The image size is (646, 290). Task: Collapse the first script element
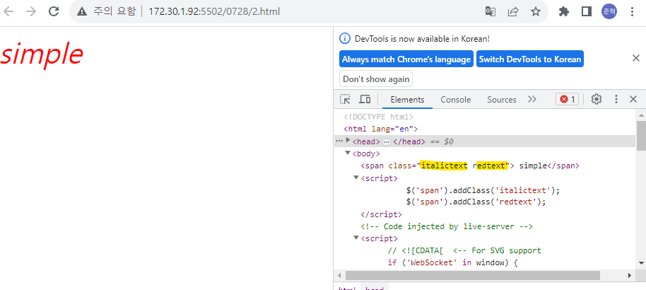[x=356, y=178]
